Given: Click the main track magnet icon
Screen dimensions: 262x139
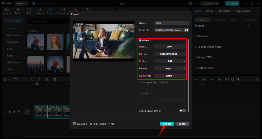Looking at the screenshot, I should [196, 79].
